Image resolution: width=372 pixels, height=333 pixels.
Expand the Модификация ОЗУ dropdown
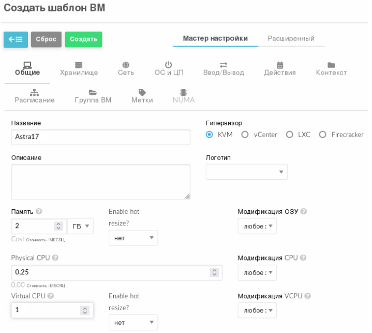(x=257, y=226)
